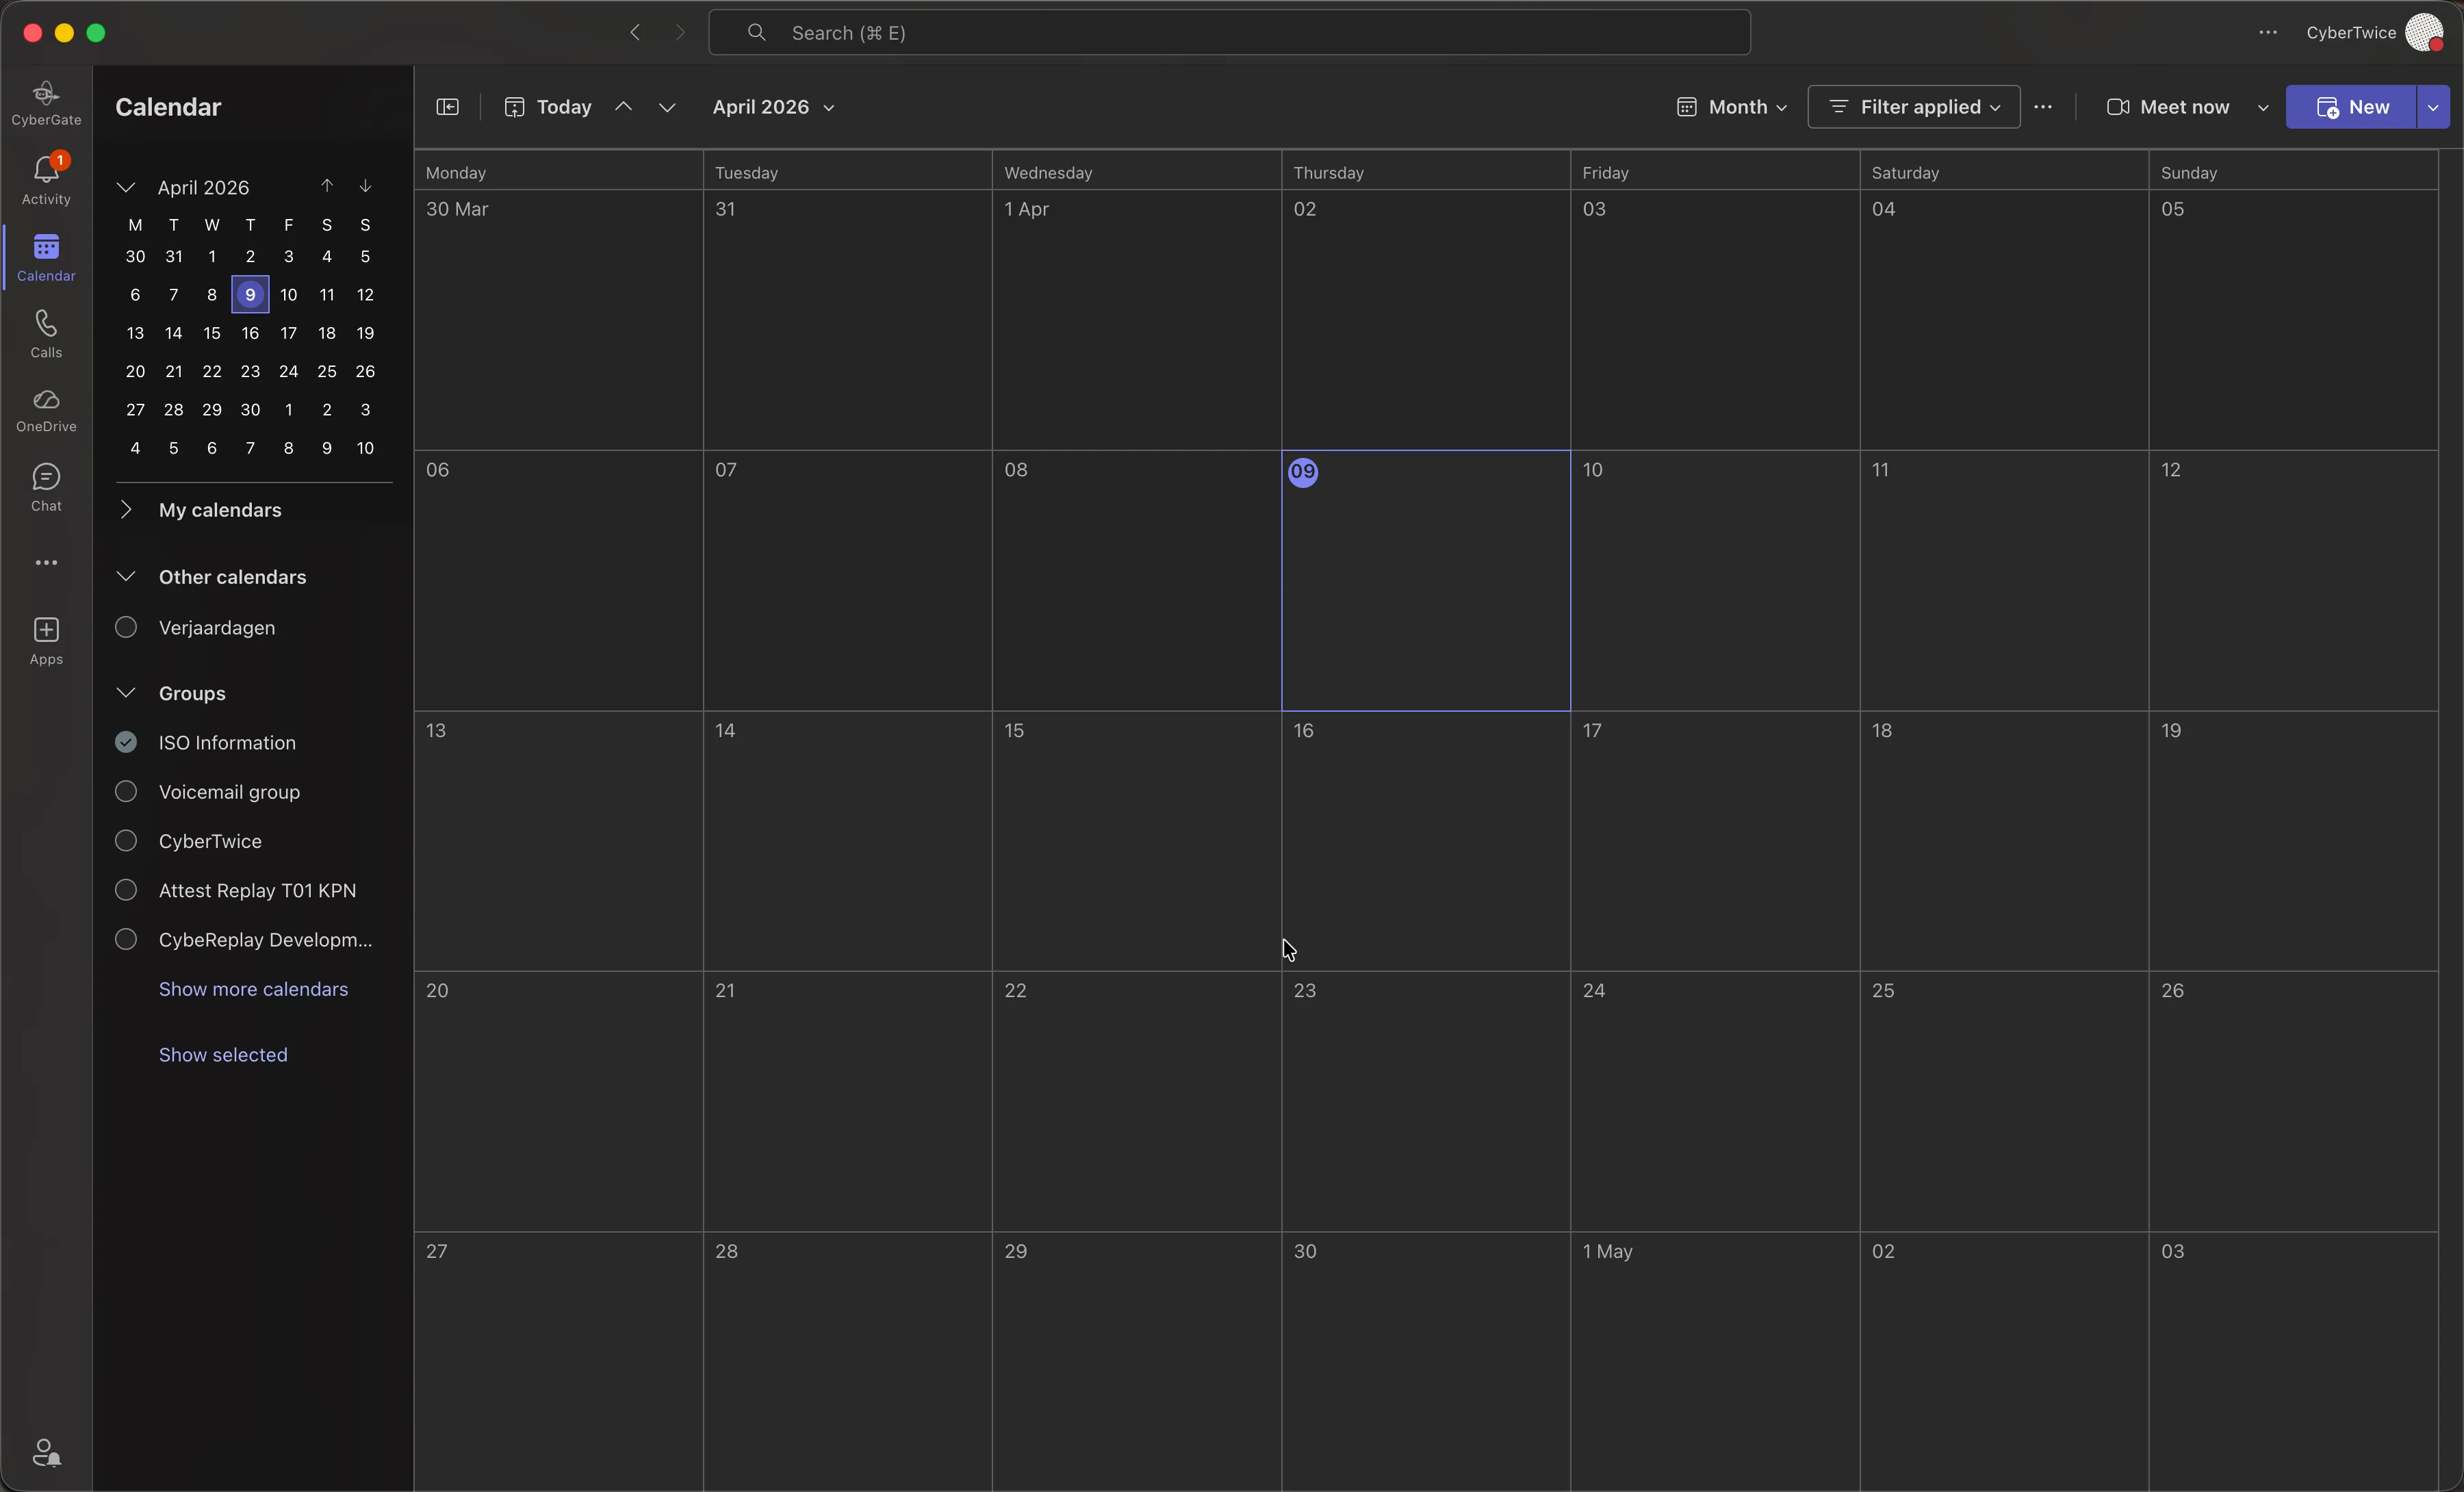Select day 16 in the month grid

(x=1426, y=840)
